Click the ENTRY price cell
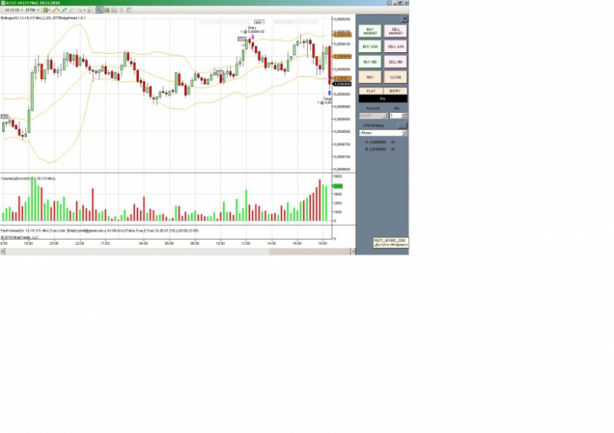This screenshot has width=614, height=433. [395, 91]
